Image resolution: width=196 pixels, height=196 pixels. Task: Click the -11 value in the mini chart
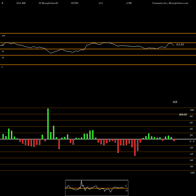pos(126,191)
